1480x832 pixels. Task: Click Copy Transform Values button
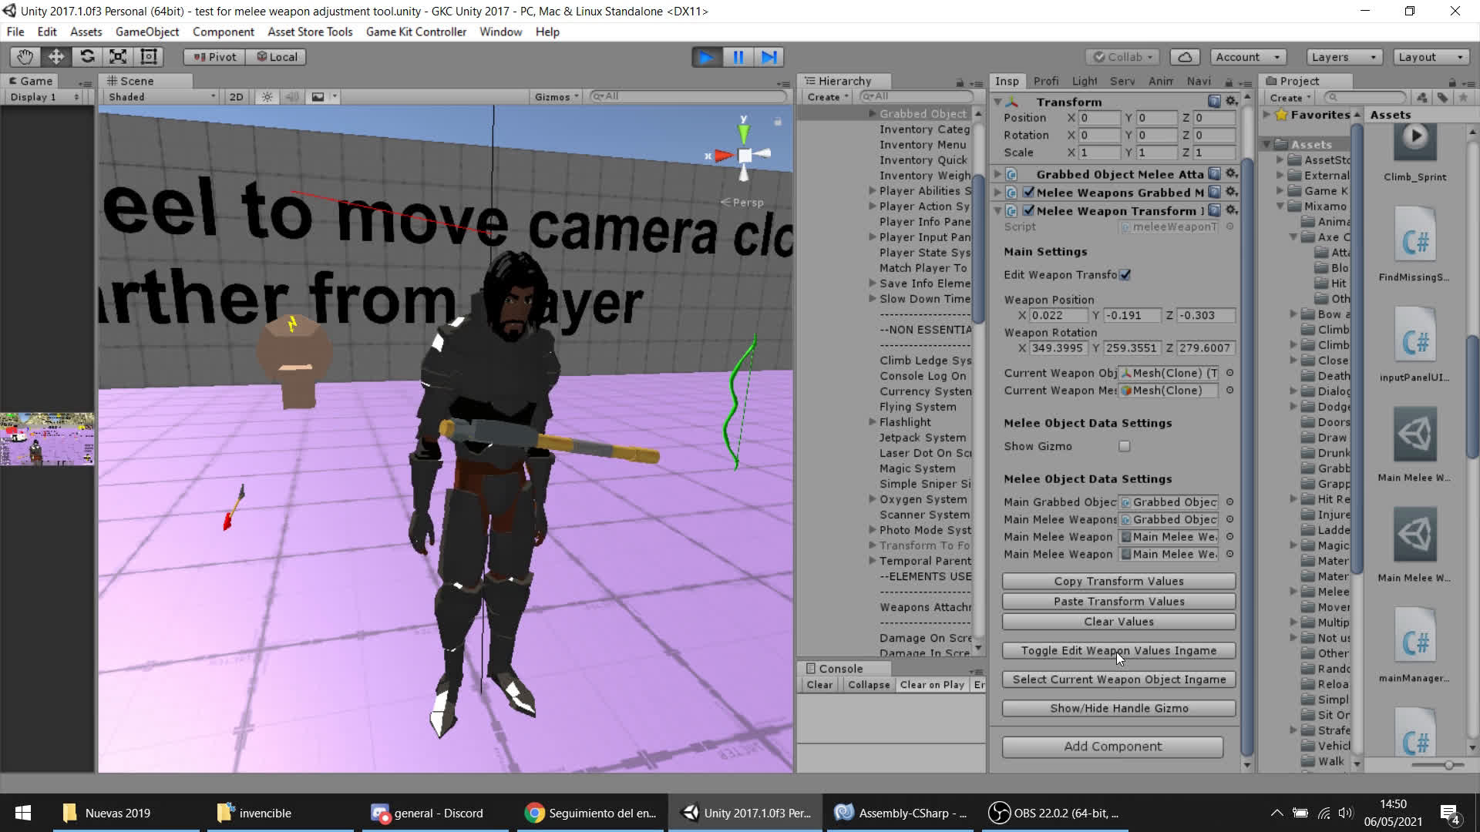click(1118, 581)
